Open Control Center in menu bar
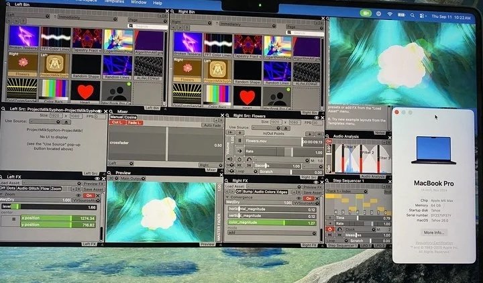 423,15
